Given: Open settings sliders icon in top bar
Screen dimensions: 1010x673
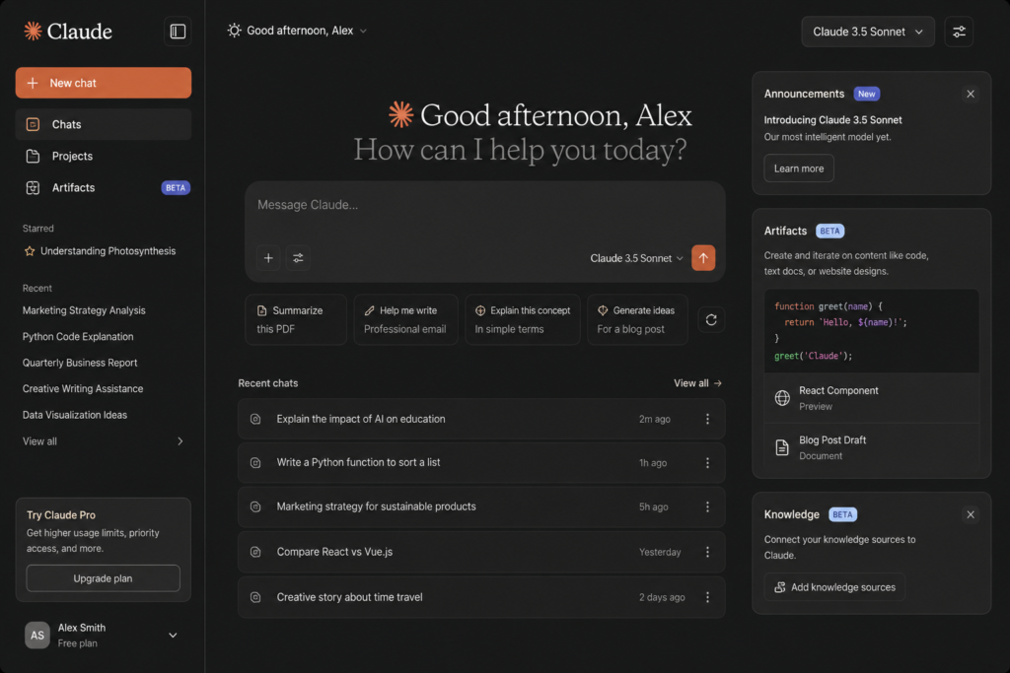Looking at the screenshot, I should coord(959,32).
